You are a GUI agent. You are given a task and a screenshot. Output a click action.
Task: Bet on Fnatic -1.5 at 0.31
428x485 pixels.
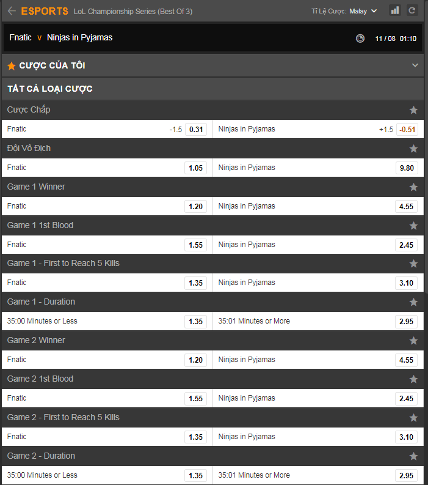[196, 129]
